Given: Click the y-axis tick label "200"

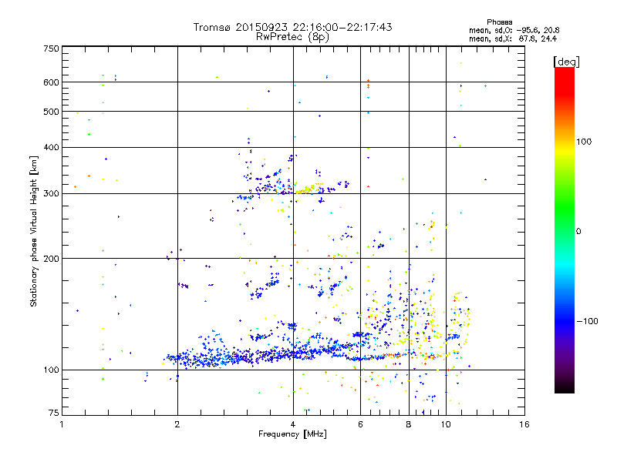Looking at the screenshot, I should click(x=51, y=259).
